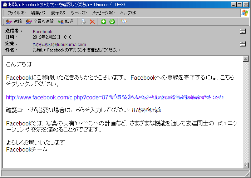Reply to all with 全員へ返信 button
The height and width of the screenshot is (178, 251).
40,21
